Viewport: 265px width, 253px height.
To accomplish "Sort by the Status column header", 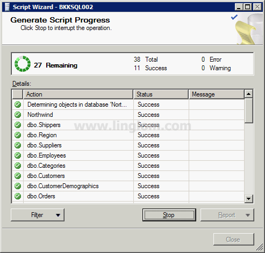I will pyautogui.click(x=161, y=94).
